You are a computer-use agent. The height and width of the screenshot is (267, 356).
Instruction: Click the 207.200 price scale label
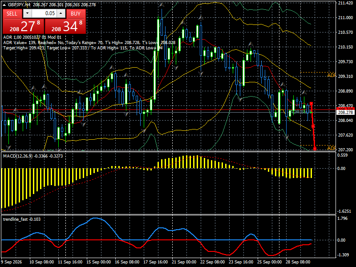coord(345,150)
